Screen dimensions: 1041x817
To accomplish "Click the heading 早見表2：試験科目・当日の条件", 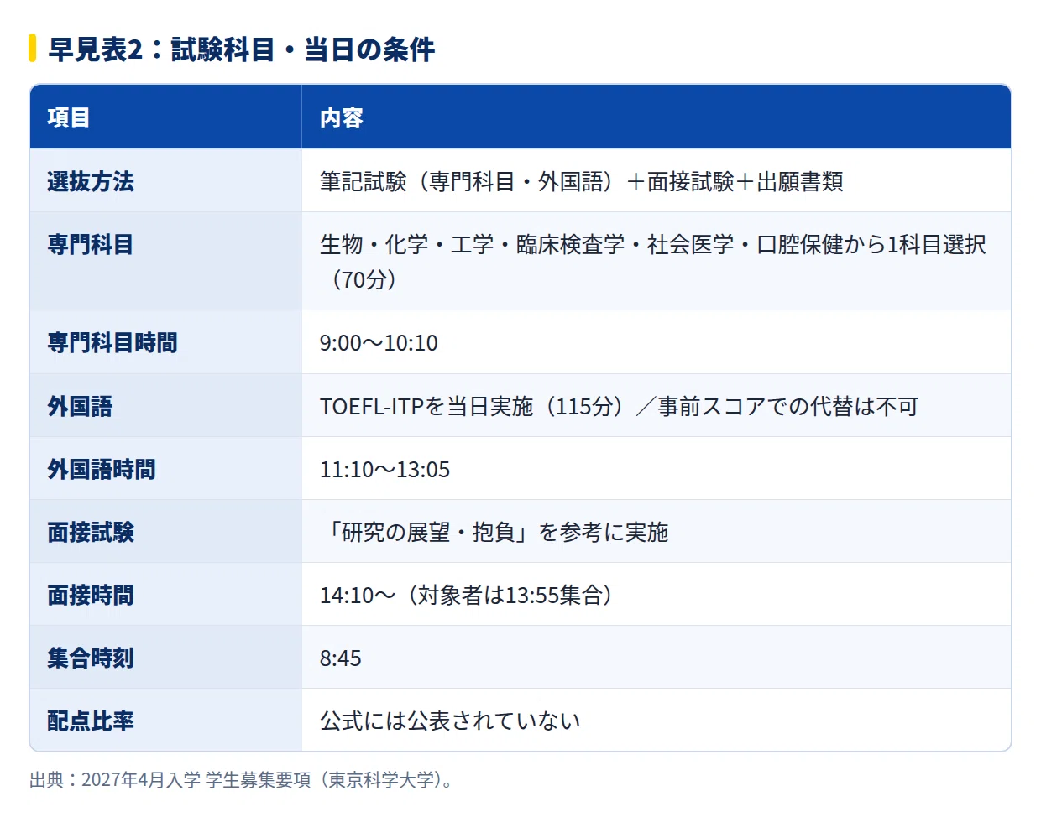I will [x=242, y=49].
